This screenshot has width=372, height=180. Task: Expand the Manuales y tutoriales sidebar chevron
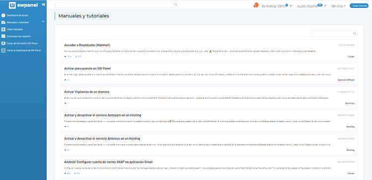coord(43,22)
